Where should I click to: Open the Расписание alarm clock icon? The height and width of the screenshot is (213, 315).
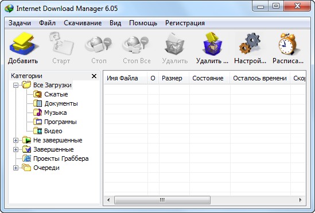288,44
